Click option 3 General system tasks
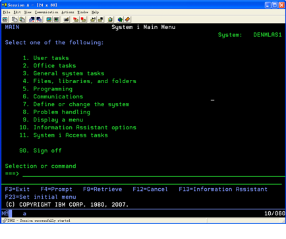Image resolution: width=286 pixels, height=239 pixels. (x=63, y=73)
